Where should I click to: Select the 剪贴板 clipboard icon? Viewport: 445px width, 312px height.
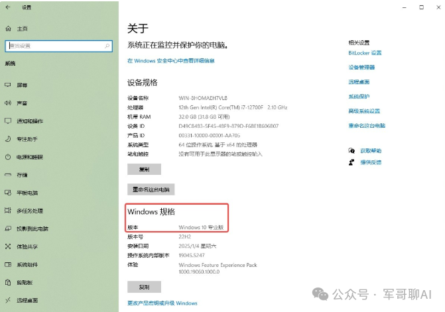8,282
